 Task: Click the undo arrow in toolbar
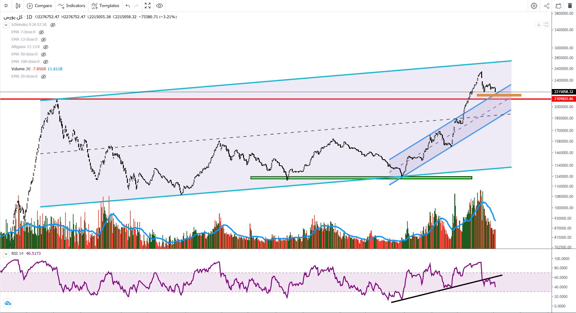pyautogui.click(x=128, y=6)
